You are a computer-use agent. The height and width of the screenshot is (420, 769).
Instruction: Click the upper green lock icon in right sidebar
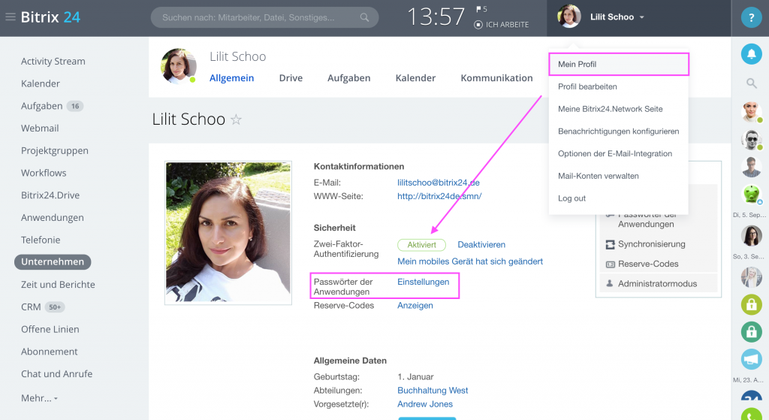[751, 304]
